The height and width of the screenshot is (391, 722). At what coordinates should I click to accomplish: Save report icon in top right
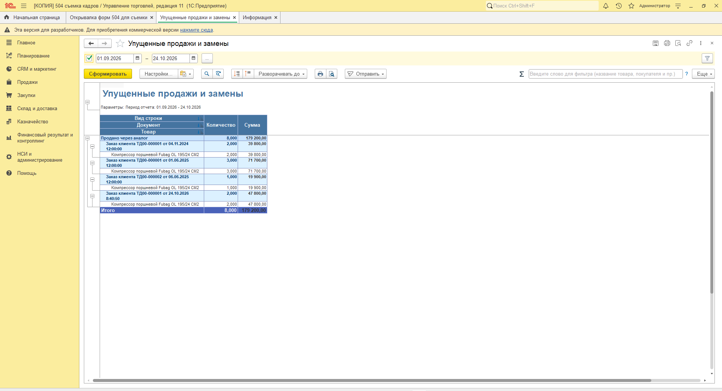[x=655, y=43]
